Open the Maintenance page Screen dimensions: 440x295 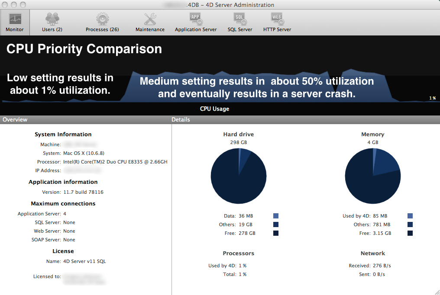(150, 22)
